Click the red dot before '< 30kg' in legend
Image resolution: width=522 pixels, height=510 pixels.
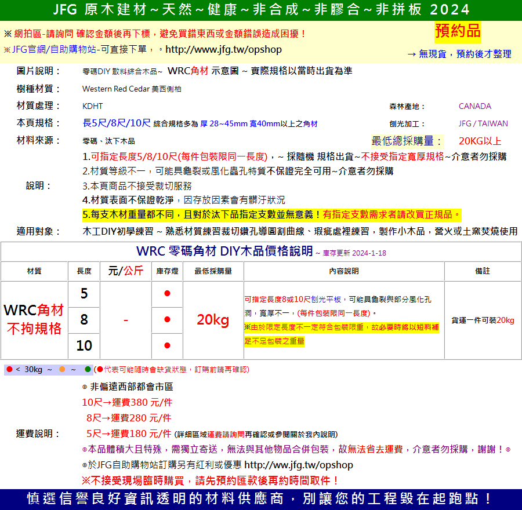(10, 369)
